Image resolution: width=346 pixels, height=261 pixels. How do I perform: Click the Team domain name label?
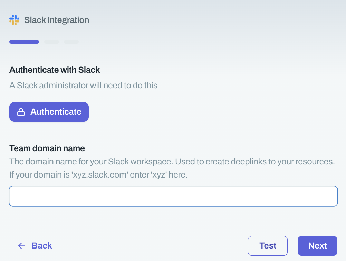(x=47, y=148)
